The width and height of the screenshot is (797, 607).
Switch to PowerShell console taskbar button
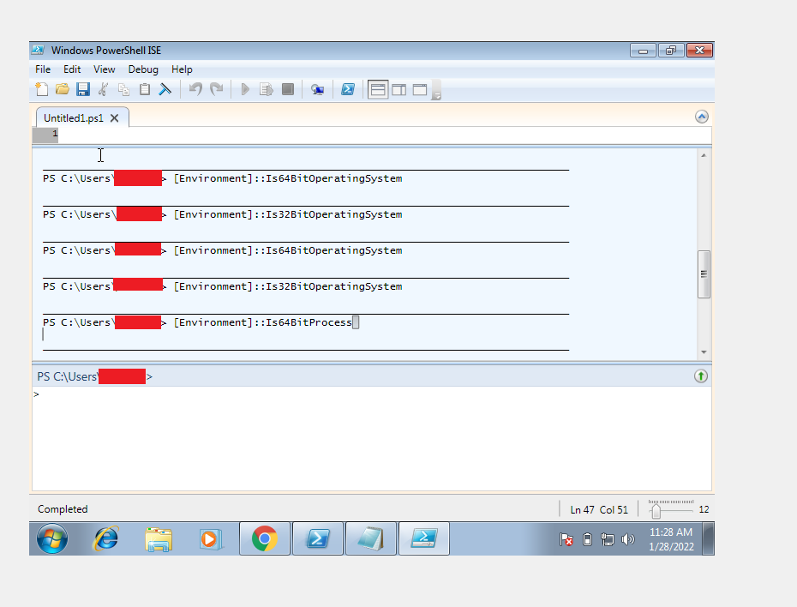click(x=318, y=538)
